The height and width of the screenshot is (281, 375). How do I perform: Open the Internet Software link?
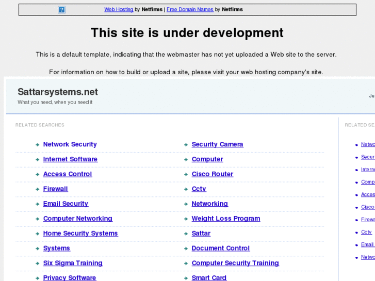(70, 159)
